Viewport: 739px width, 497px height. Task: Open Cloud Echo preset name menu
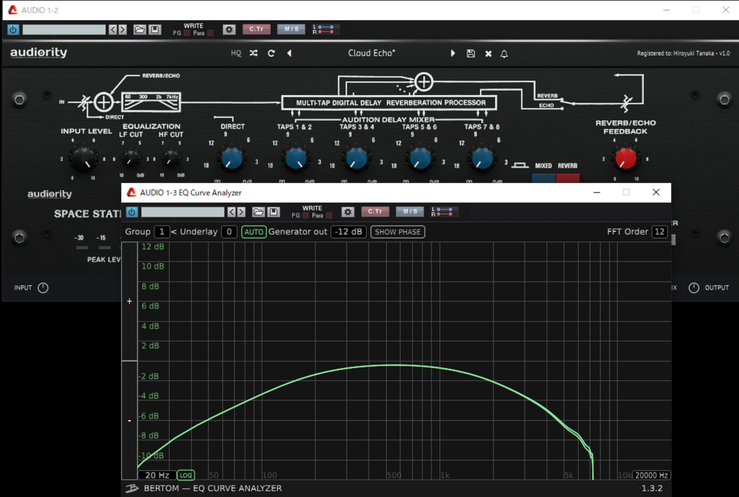(372, 53)
